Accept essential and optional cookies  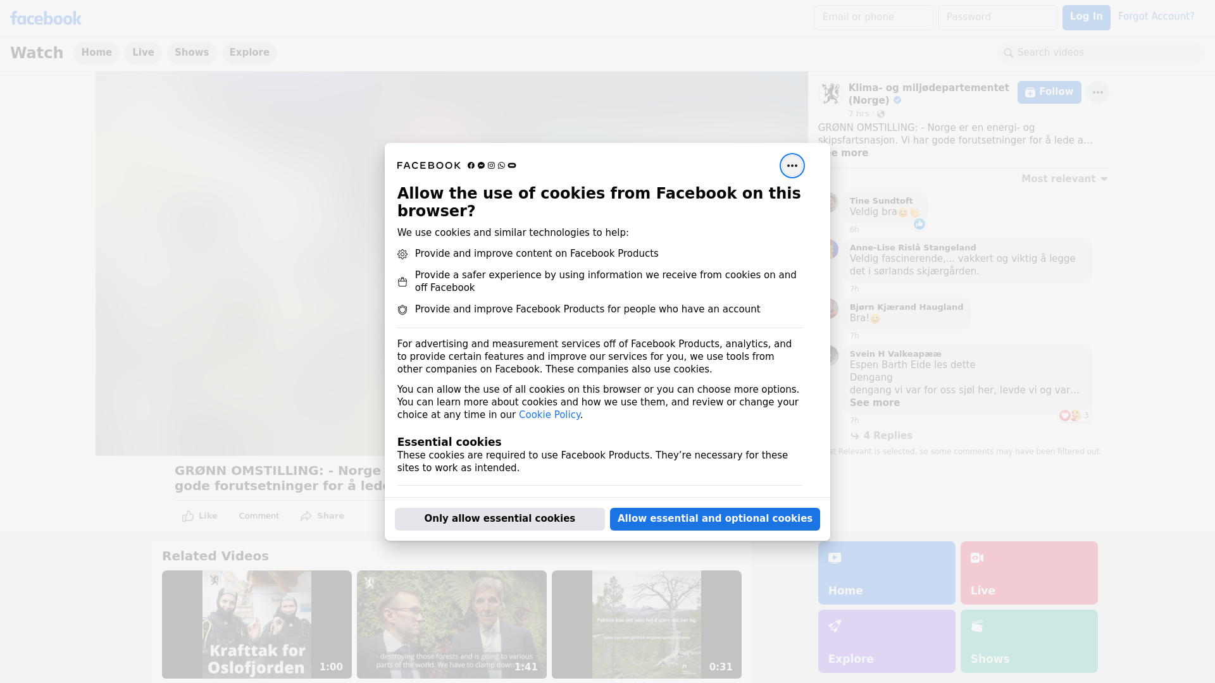[714, 519]
